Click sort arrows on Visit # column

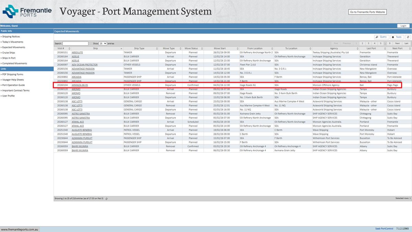[x=69, y=48]
